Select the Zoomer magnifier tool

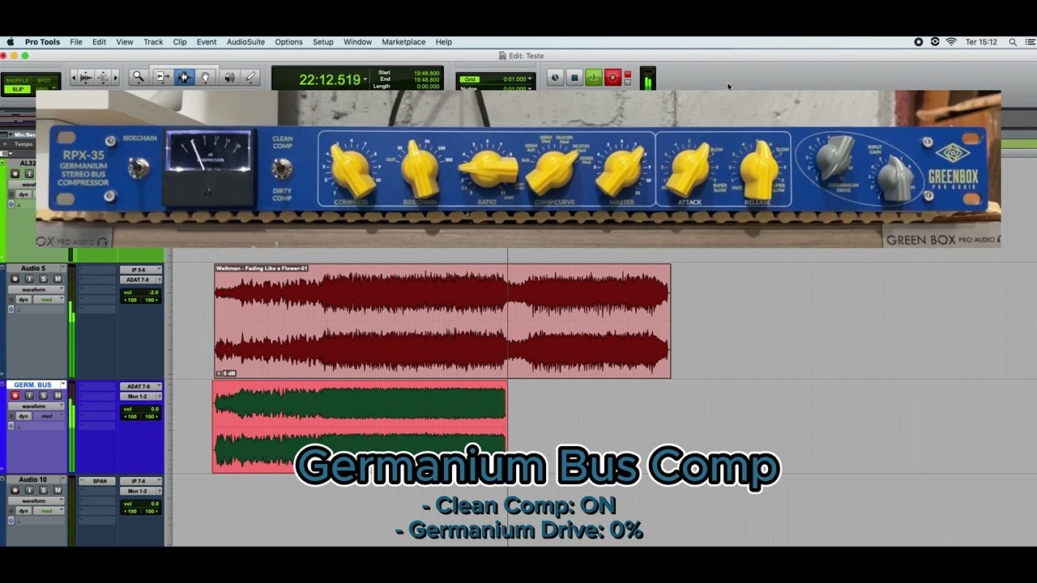point(139,77)
